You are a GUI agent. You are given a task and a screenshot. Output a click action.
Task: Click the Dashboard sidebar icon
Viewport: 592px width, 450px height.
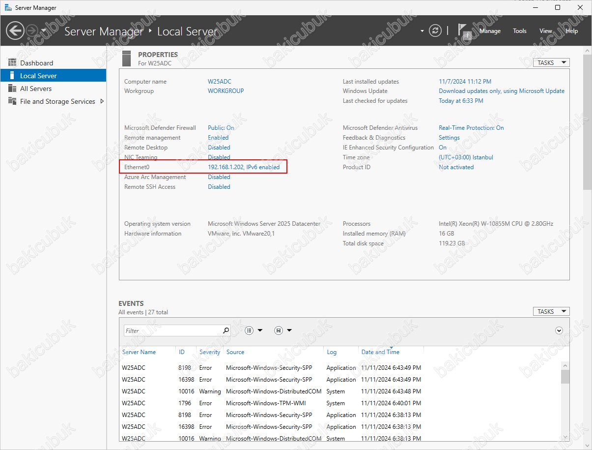[x=12, y=63]
